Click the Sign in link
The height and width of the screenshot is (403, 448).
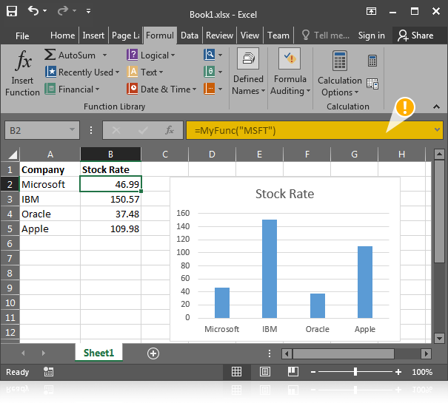372,35
